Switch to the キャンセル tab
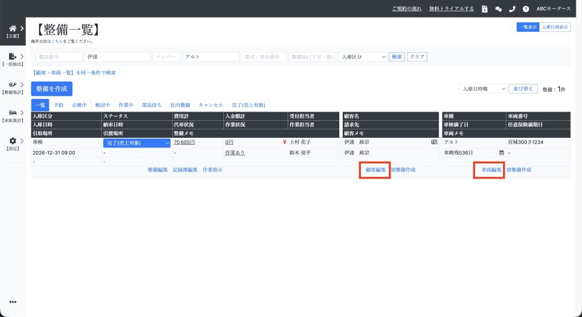Image resolution: width=582 pixels, height=317 pixels. pos(211,105)
